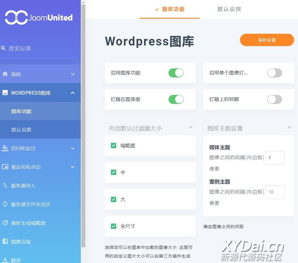Click the 图像压缩 compression icon

5,241
